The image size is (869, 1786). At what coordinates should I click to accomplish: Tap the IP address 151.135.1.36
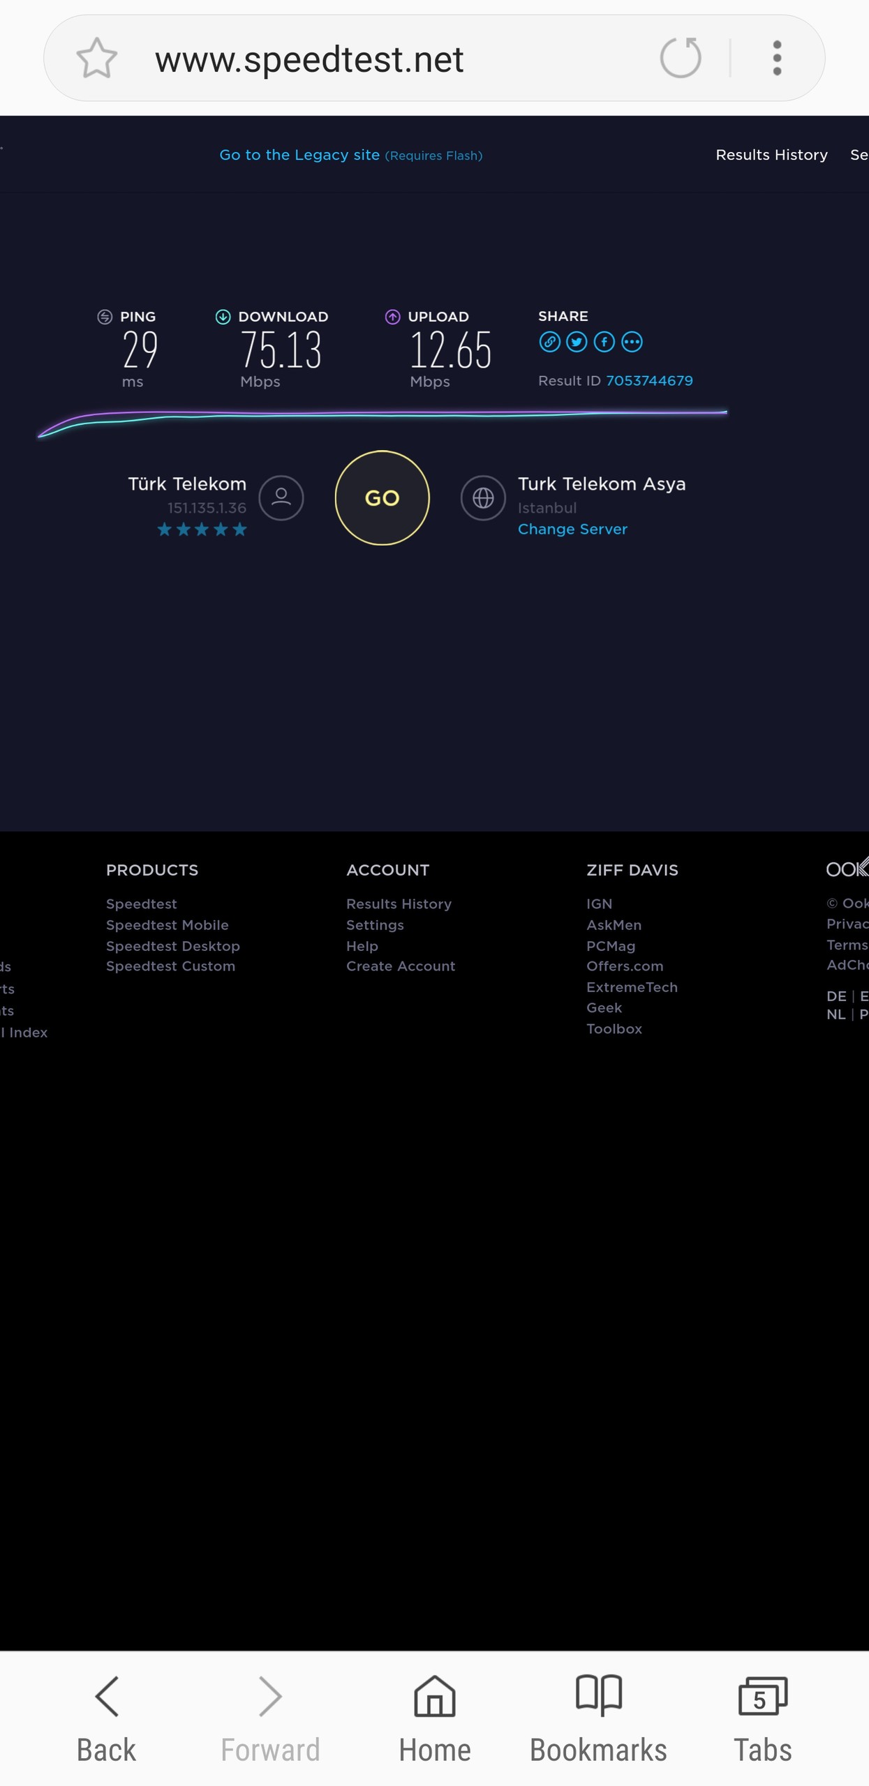[207, 508]
